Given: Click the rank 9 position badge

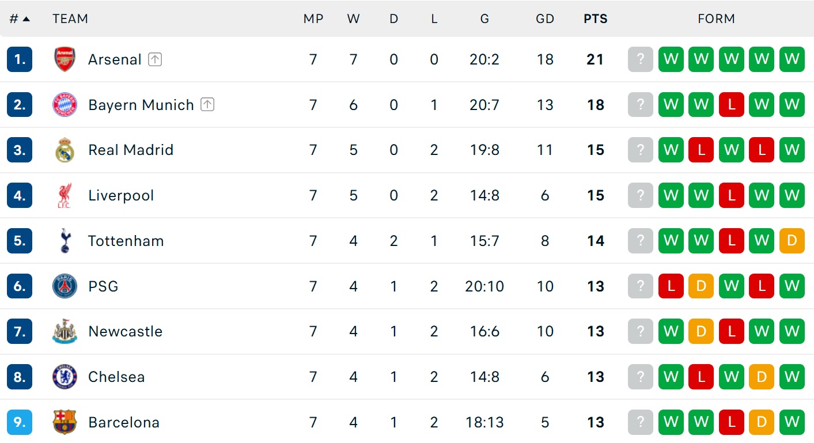Looking at the screenshot, I should 20,422.
